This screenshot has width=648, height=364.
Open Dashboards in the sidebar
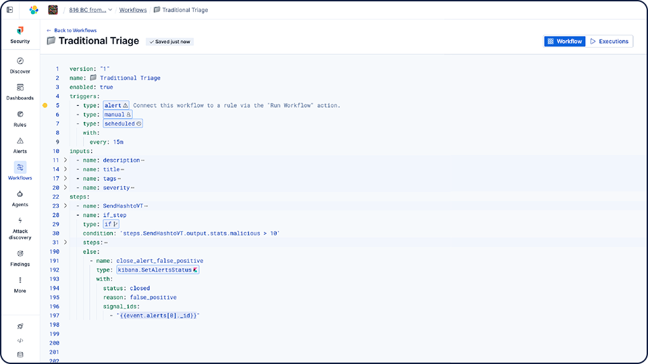click(x=20, y=92)
